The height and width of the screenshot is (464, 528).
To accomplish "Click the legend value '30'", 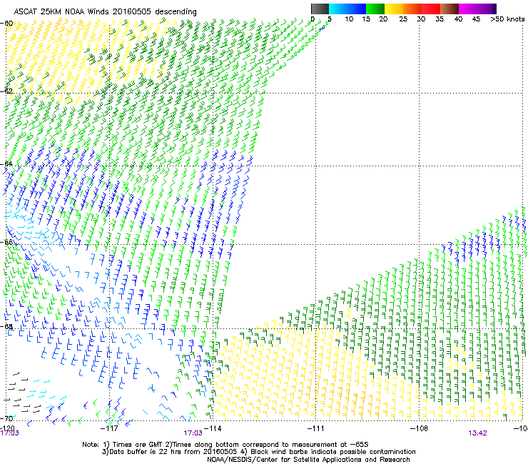I will tap(421, 19).
